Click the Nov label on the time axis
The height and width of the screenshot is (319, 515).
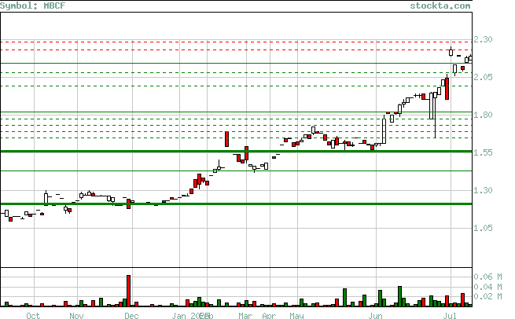[x=76, y=316]
